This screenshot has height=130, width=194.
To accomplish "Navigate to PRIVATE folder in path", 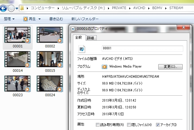I will (119, 8).
